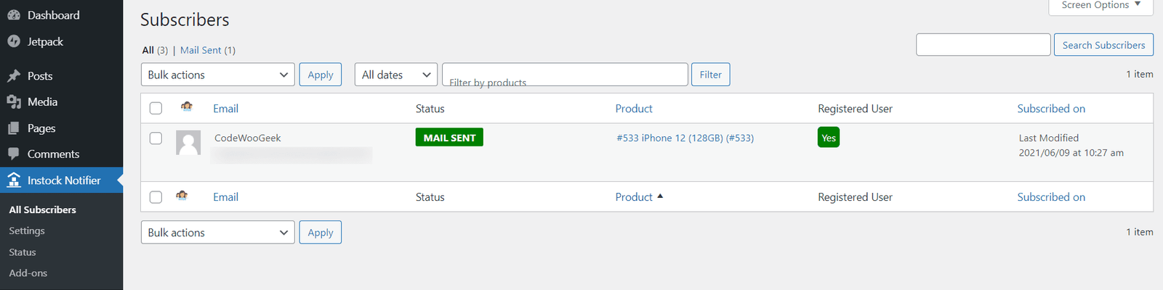Open Dashboard via its gauge icon

(x=14, y=14)
